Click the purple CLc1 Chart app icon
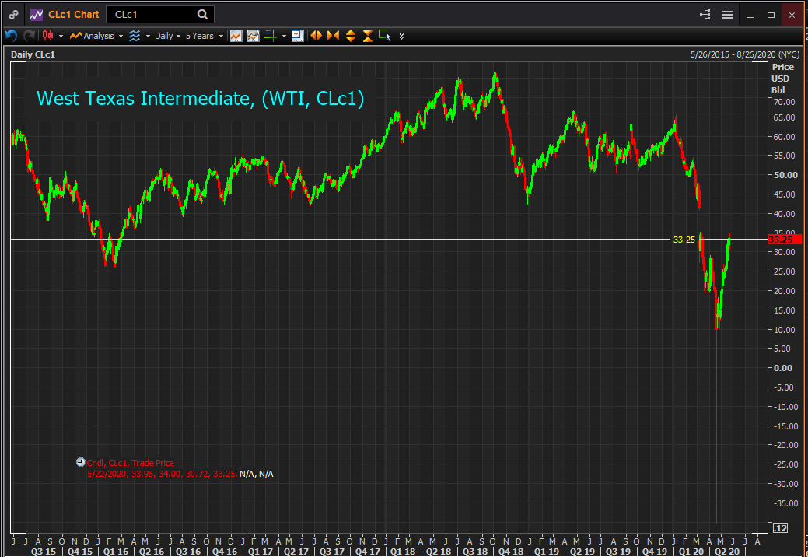 pyautogui.click(x=36, y=15)
